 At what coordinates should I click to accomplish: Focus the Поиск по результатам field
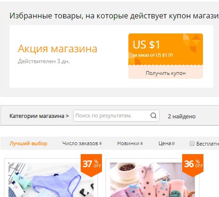pyautogui.click(x=112, y=115)
